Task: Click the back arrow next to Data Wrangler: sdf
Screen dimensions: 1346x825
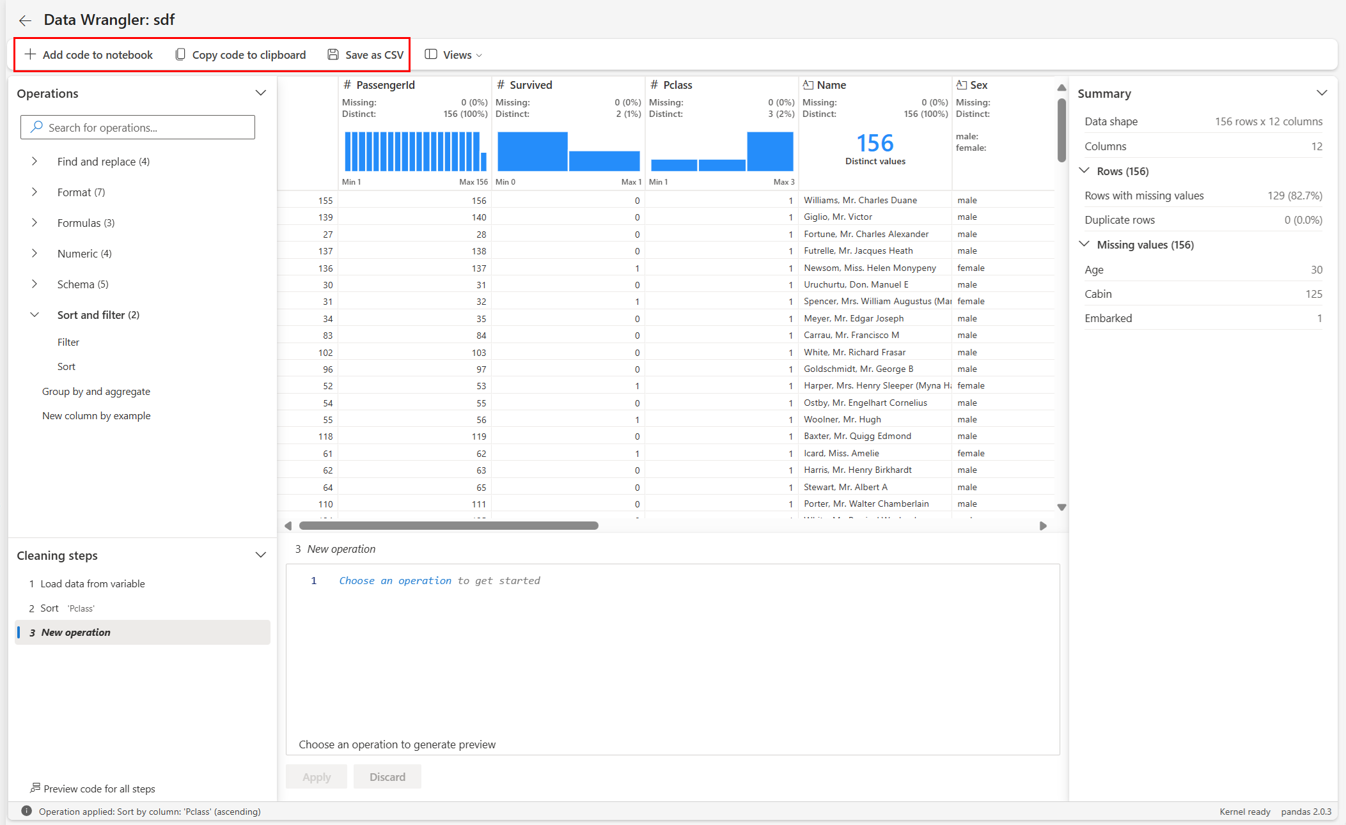Action: coord(25,20)
